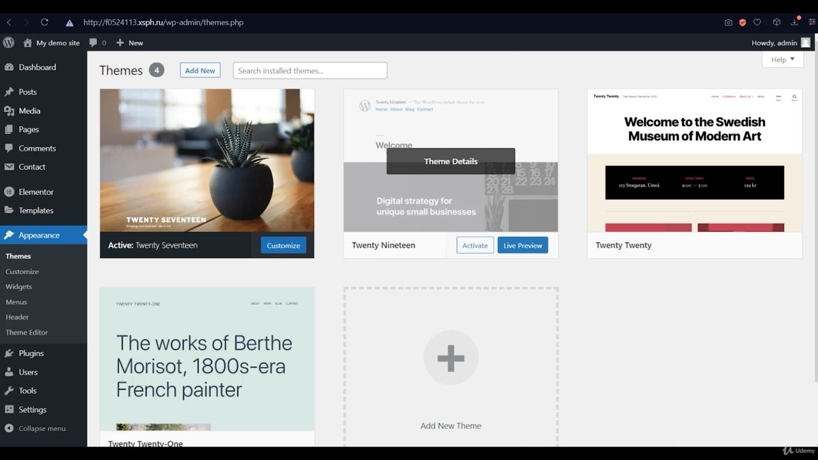Click the Elementor circle icon
The image size is (818, 460).
pos(9,192)
